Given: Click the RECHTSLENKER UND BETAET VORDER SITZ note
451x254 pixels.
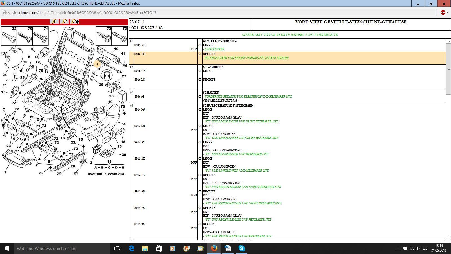Looking at the screenshot, I should (x=246, y=58).
